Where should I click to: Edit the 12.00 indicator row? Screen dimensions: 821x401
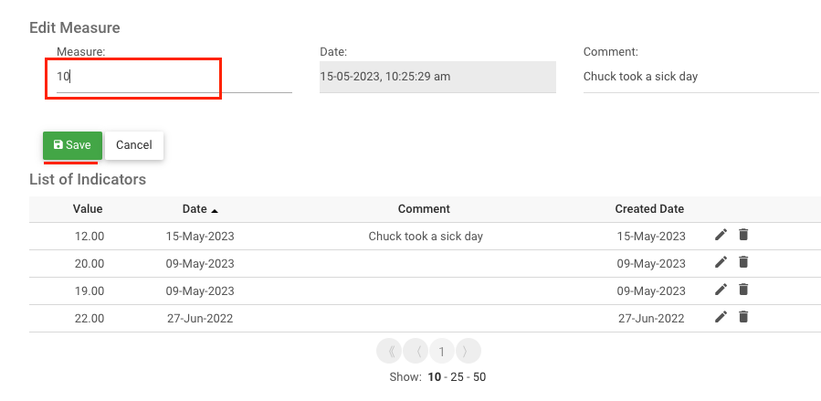[x=721, y=236]
